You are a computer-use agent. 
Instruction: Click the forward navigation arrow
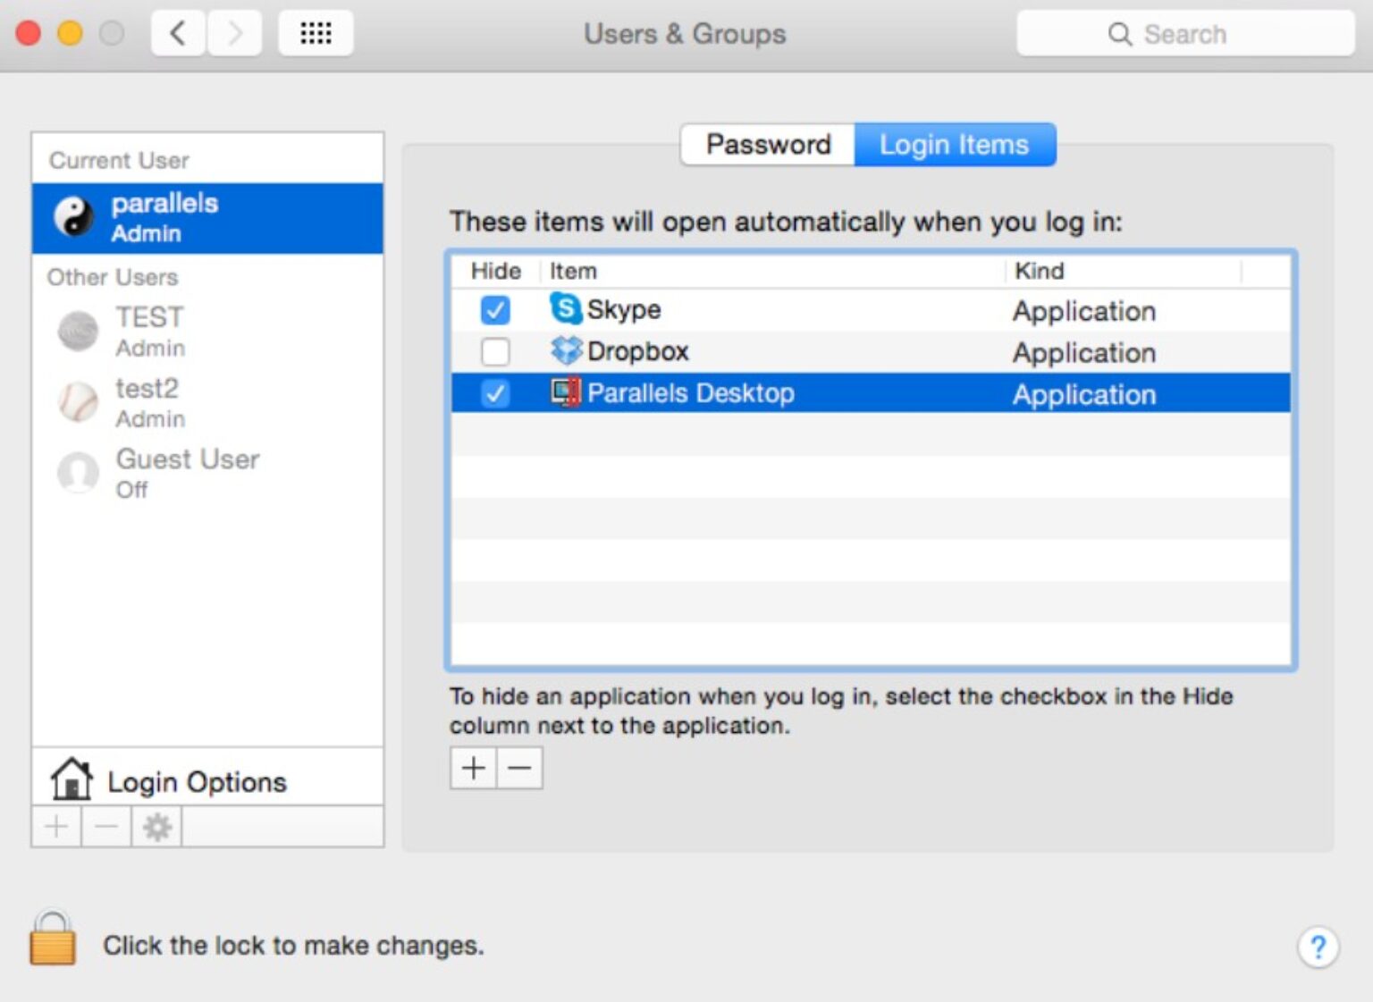[233, 32]
